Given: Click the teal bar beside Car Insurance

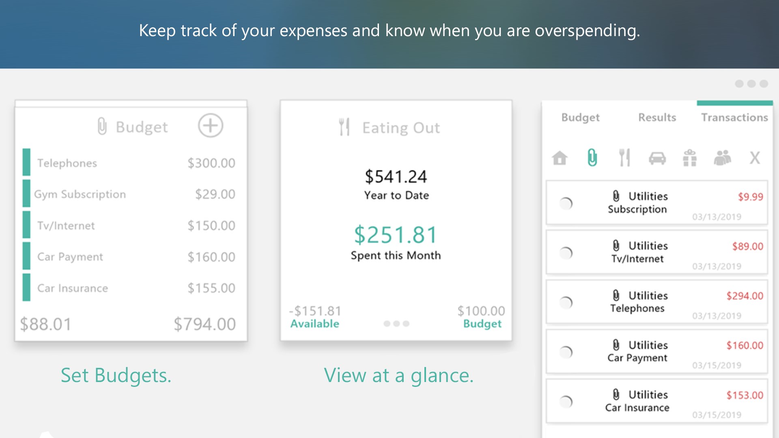Looking at the screenshot, I should pos(26,288).
